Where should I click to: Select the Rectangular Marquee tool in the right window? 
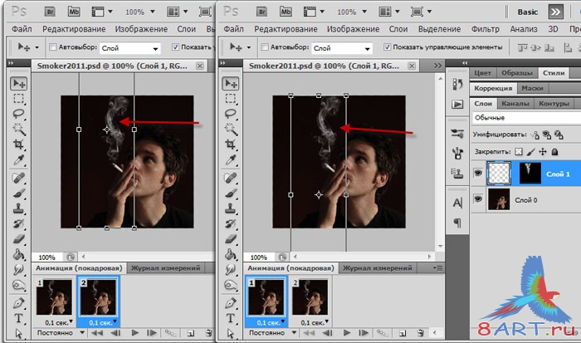[x=230, y=99]
